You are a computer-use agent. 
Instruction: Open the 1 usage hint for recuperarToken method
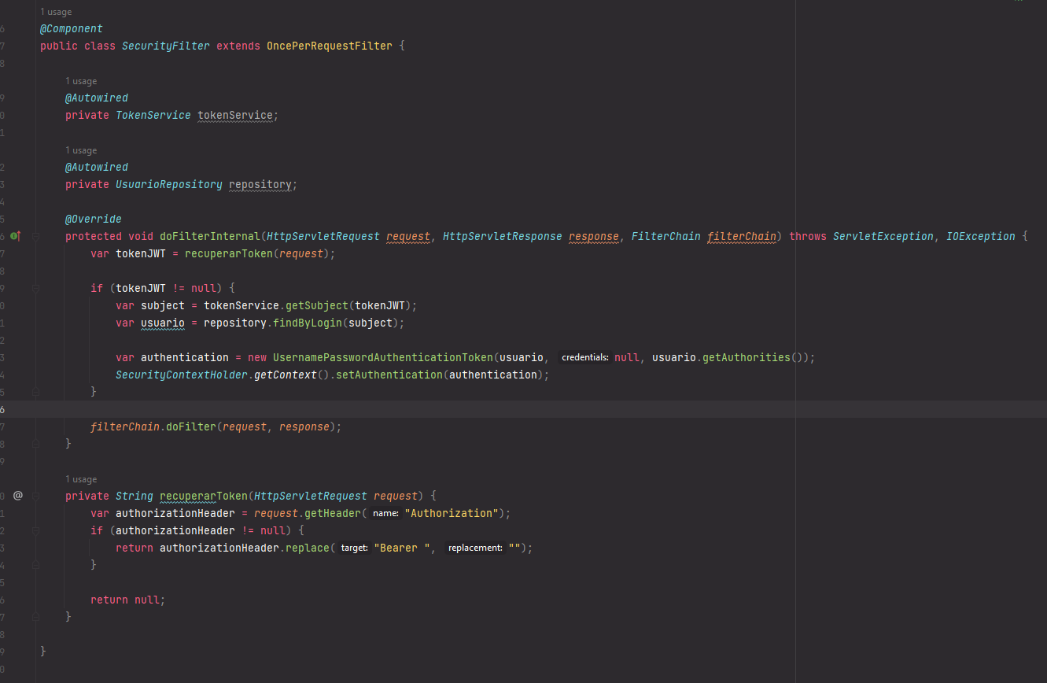pyautogui.click(x=81, y=479)
